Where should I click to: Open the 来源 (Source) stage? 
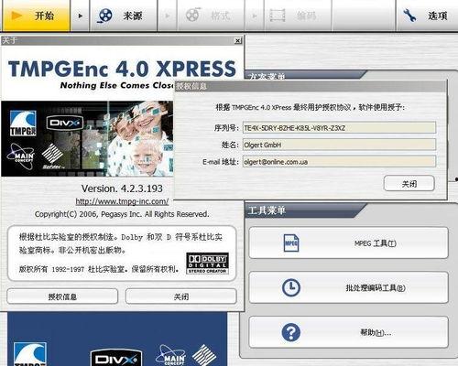[123, 16]
